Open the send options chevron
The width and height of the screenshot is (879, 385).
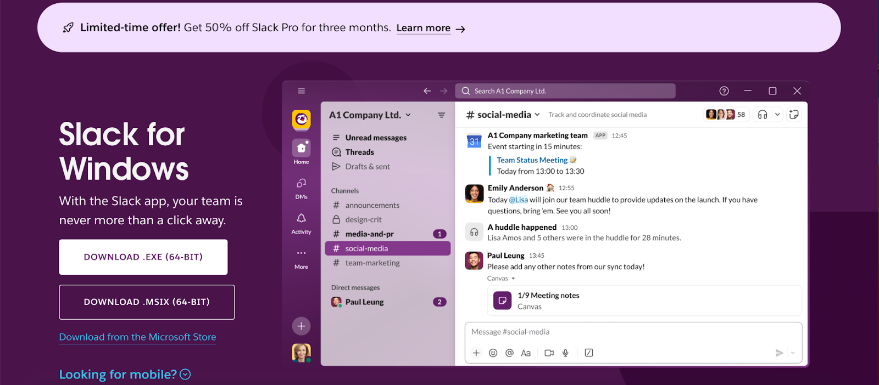click(793, 353)
